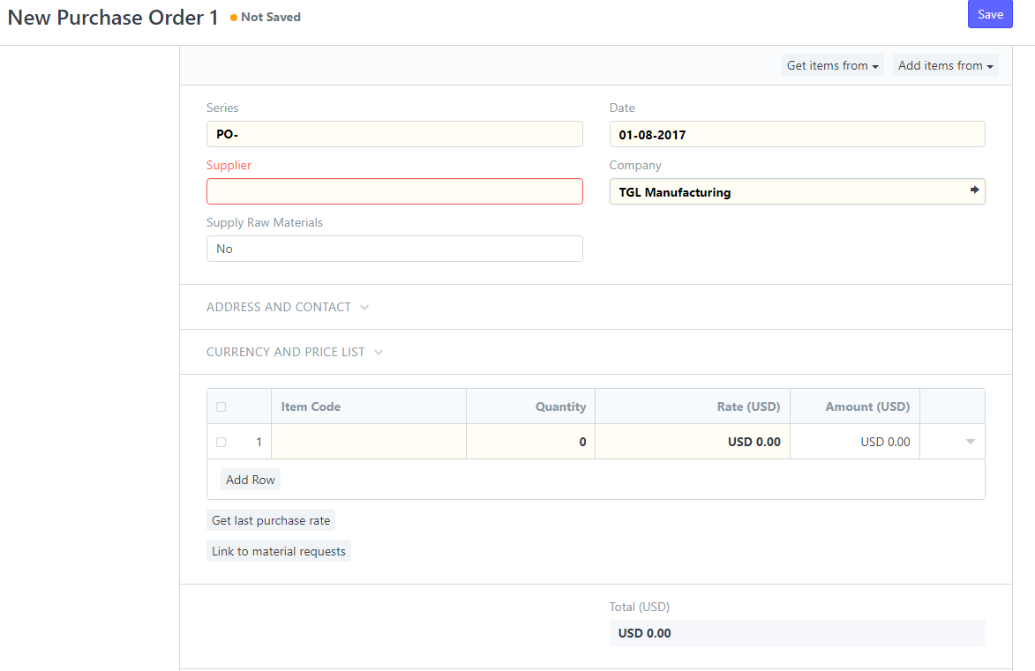Click Get last purchase rate
This screenshot has height=671, width=1035.
tap(270, 520)
